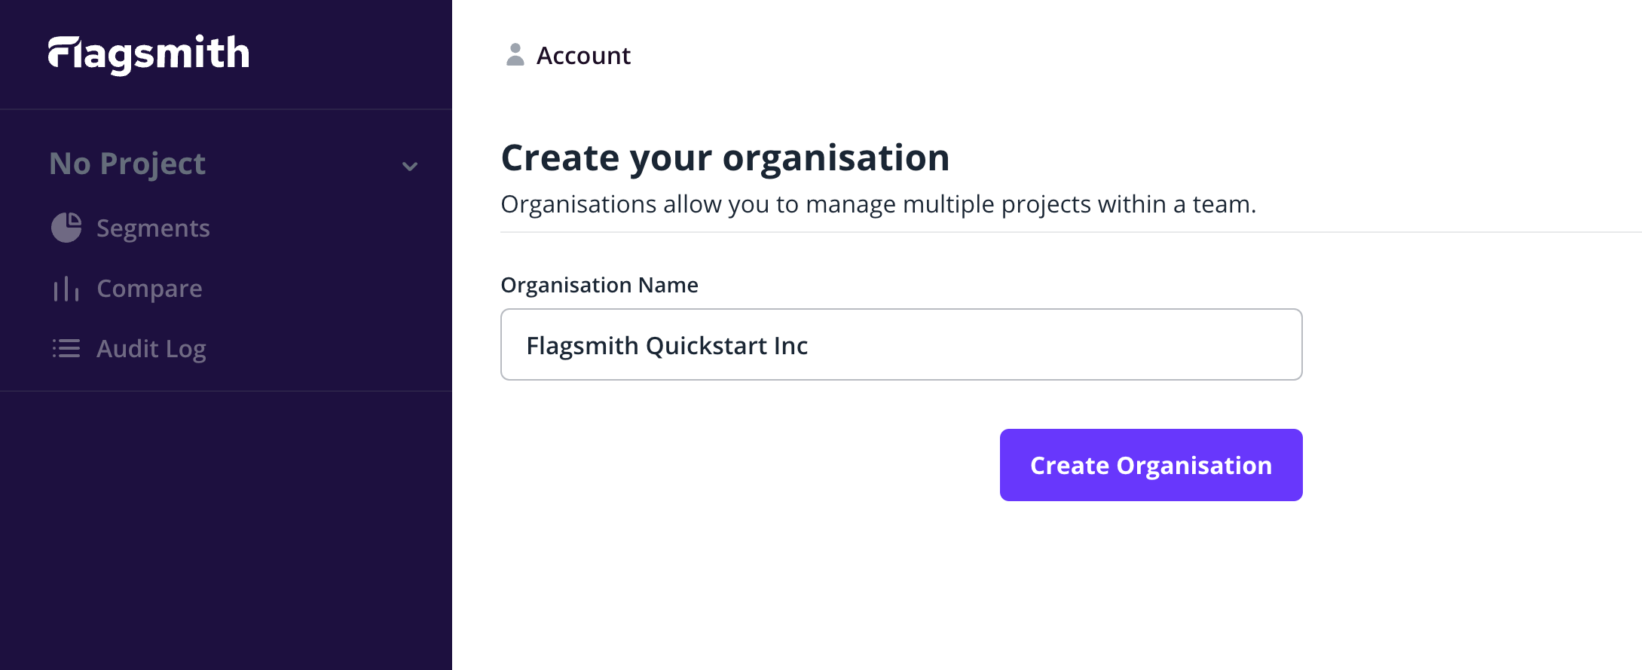Click the organisations description sentence
The width and height of the screenshot is (1642, 670).
(878, 204)
